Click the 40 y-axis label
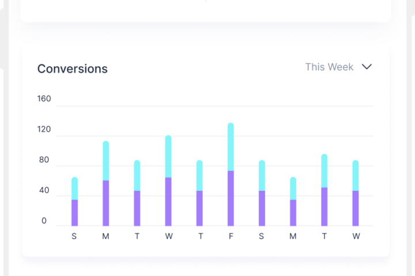This screenshot has width=415, height=276. point(44,191)
